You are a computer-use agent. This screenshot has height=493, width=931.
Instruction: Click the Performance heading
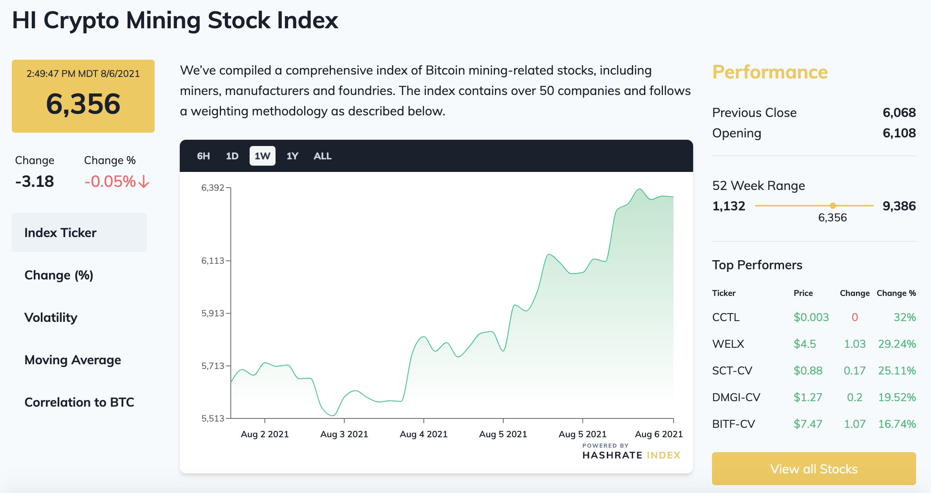click(x=770, y=72)
